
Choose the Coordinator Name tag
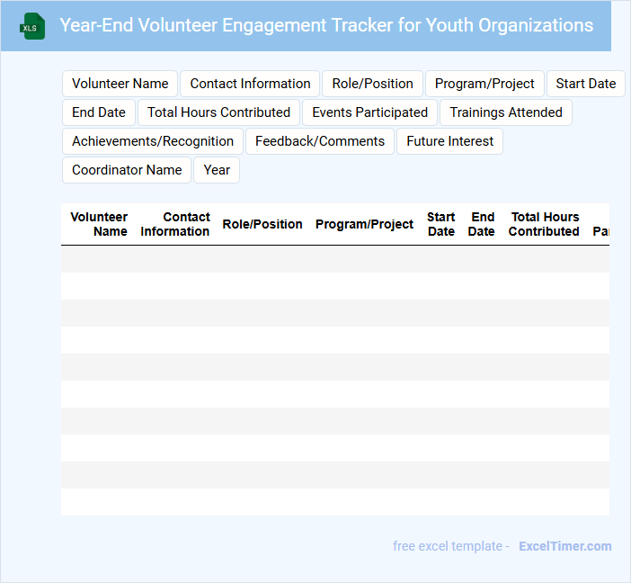click(127, 170)
